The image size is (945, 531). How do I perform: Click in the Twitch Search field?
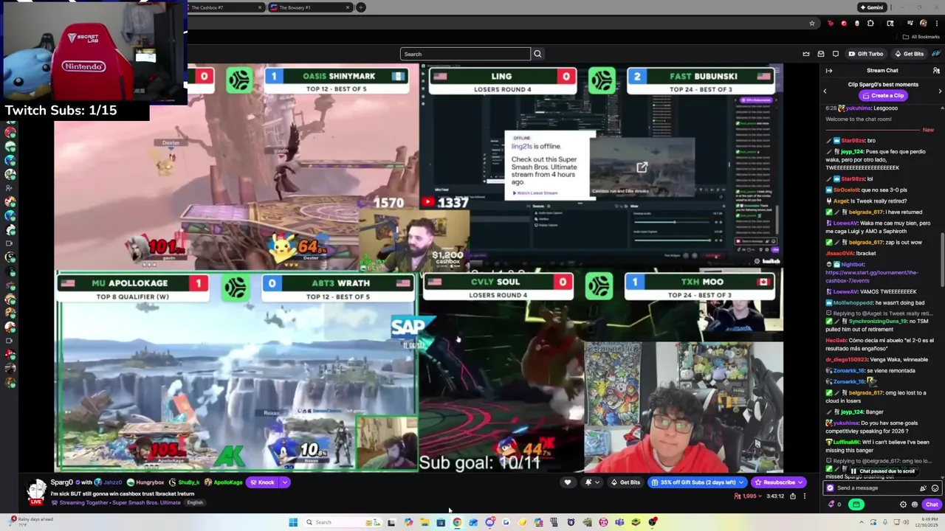[465, 54]
